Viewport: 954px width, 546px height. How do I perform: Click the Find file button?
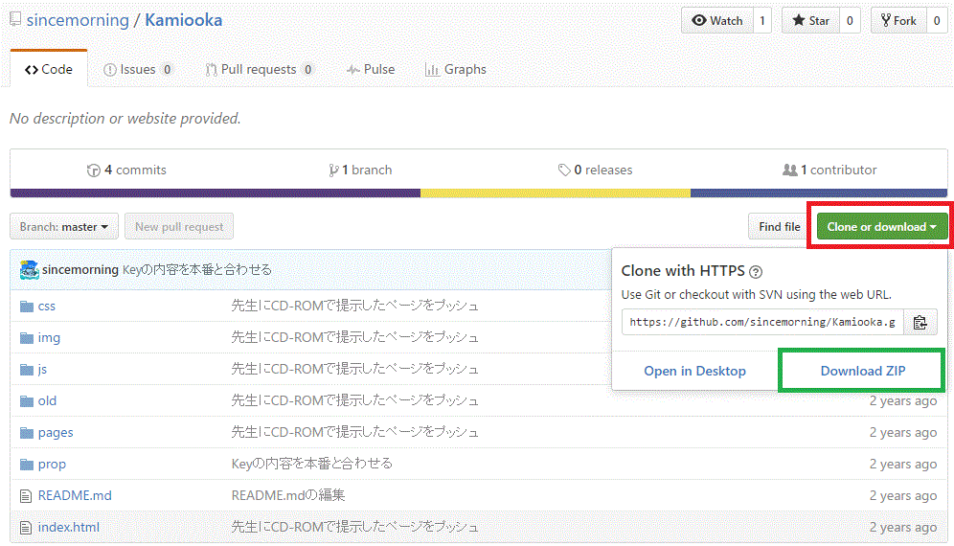[x=780, y=226]
